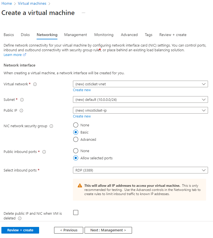Click Public inbound ports info icon
The image size is (213, 238).
(x=44, y=152)
